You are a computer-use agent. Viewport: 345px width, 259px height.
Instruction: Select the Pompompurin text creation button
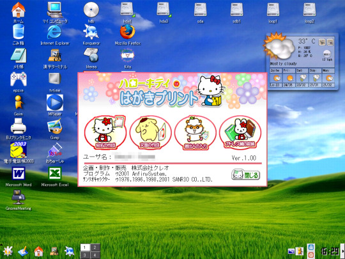(151, 132)
